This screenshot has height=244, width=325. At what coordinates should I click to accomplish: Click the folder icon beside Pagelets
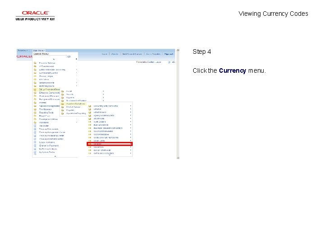pyautogui.click(x=62, y=110)
